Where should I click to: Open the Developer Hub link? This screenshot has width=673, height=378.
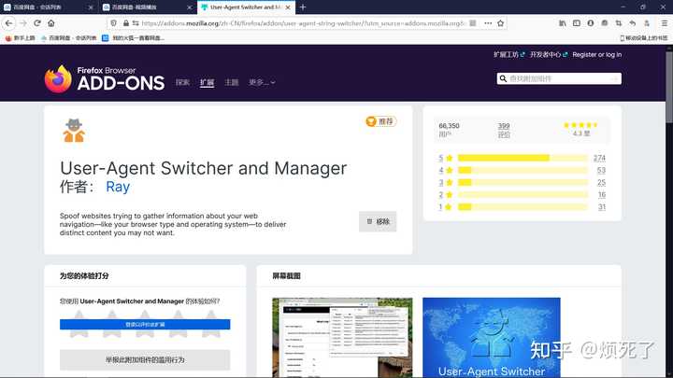coord(549,54)
